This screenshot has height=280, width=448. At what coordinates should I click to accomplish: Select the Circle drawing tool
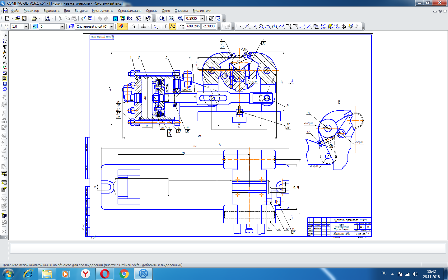pyautogui.click(x=261, y=27)
